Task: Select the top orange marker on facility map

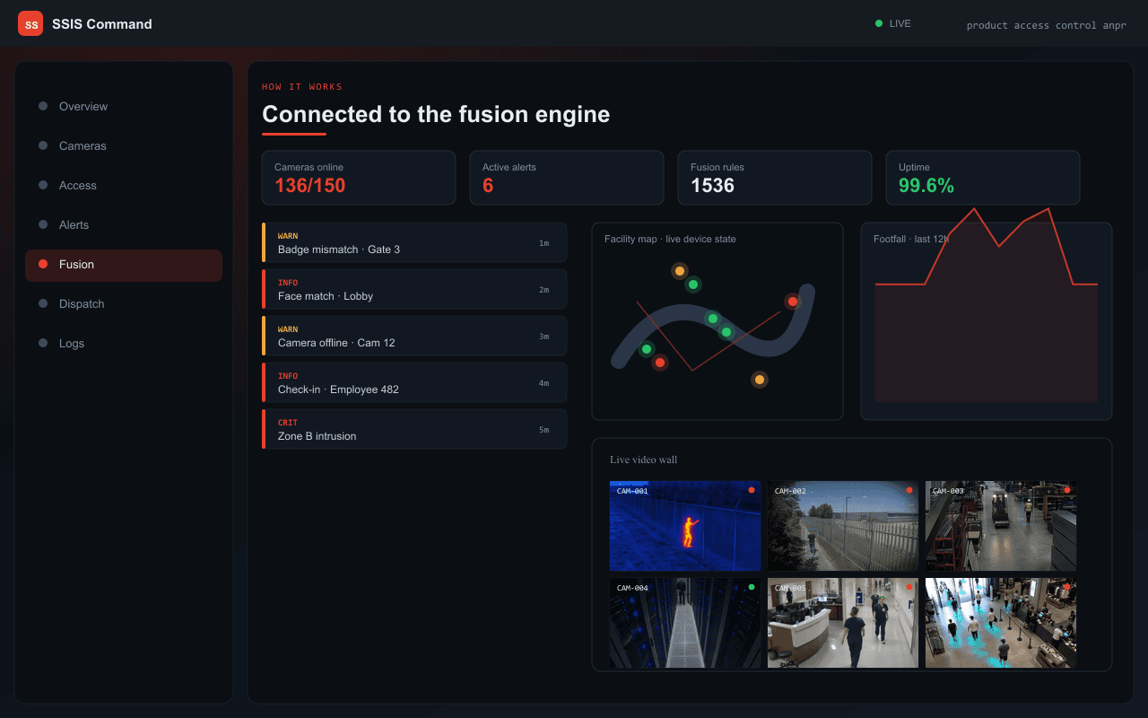Action: tap(679, 271)
